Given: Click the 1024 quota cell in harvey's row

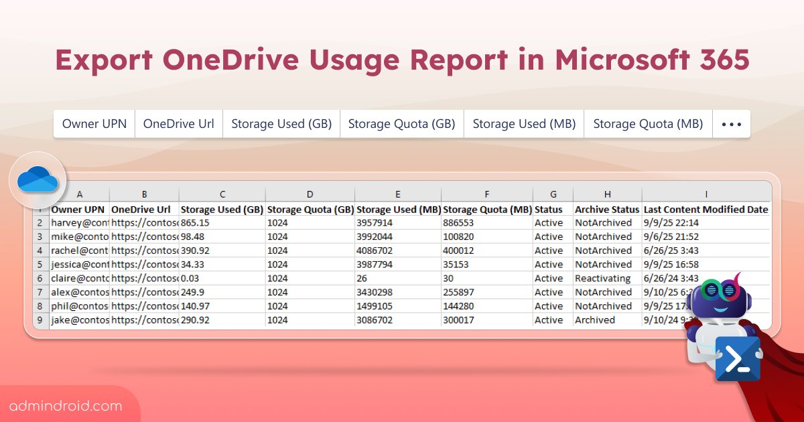Looking at the screenshot, I should coord(310,222).
